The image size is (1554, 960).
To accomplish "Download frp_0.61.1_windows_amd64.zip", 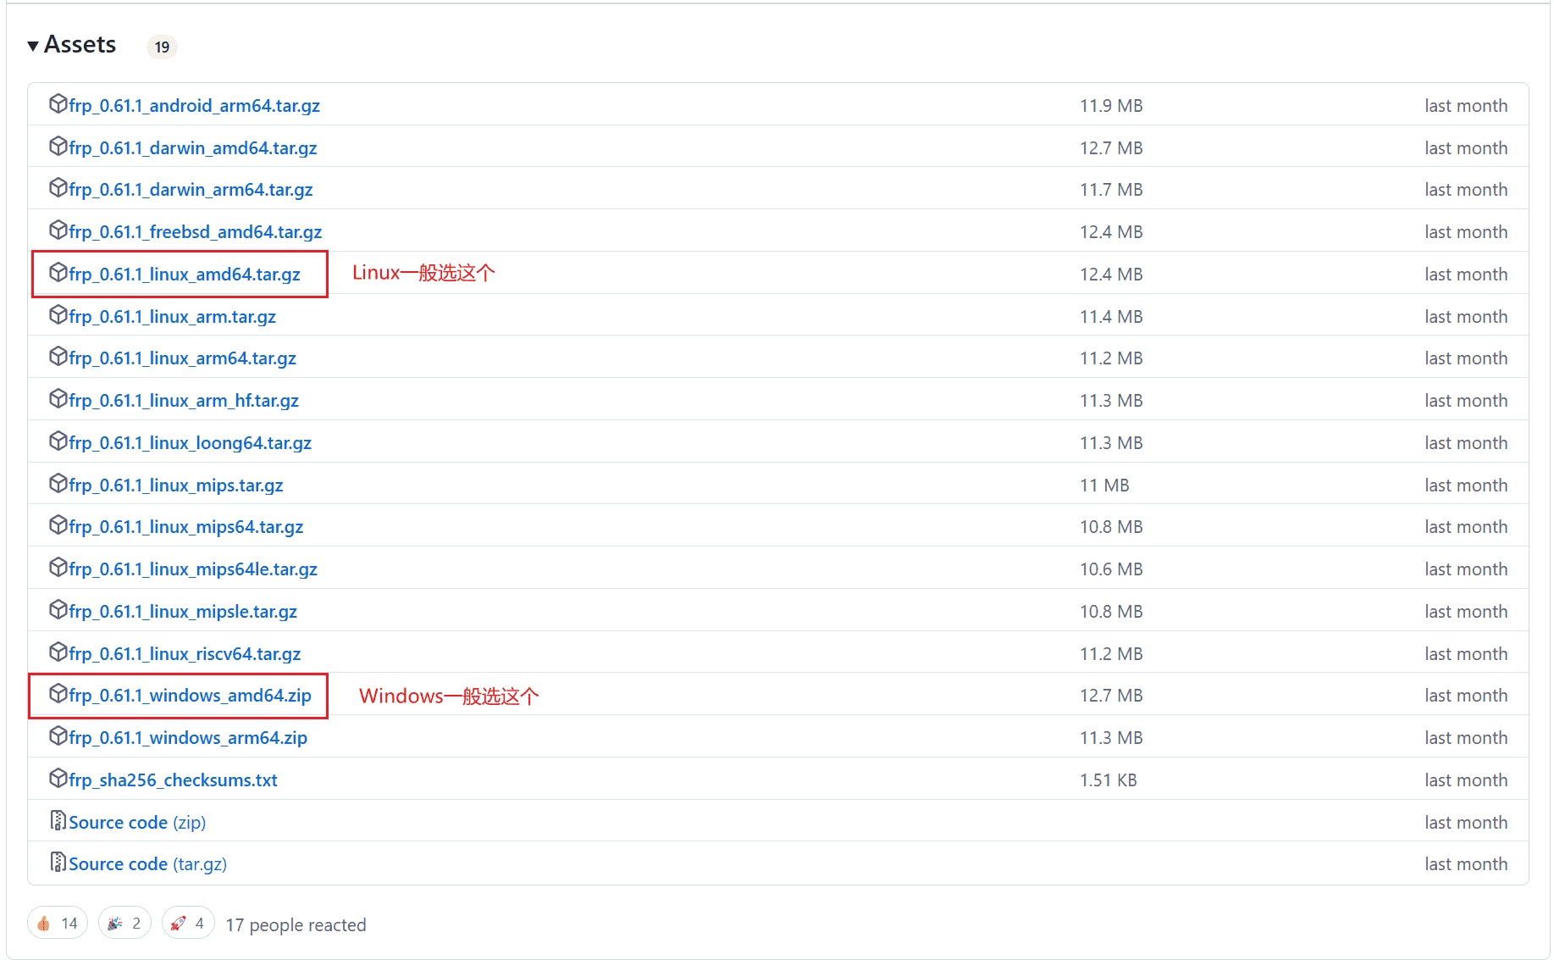I will [x=190, y=696].
